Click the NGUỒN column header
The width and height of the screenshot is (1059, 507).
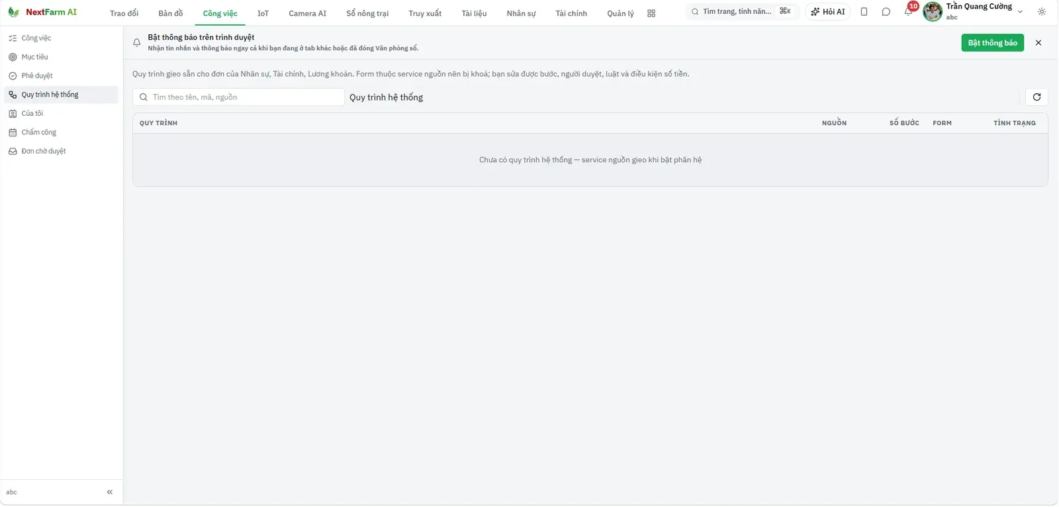(834, 123)
